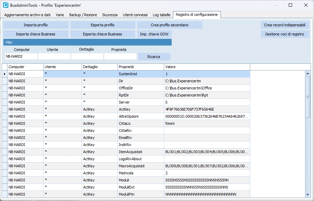
Task: Open the Sicurezza tab
Action: (110, 15)
